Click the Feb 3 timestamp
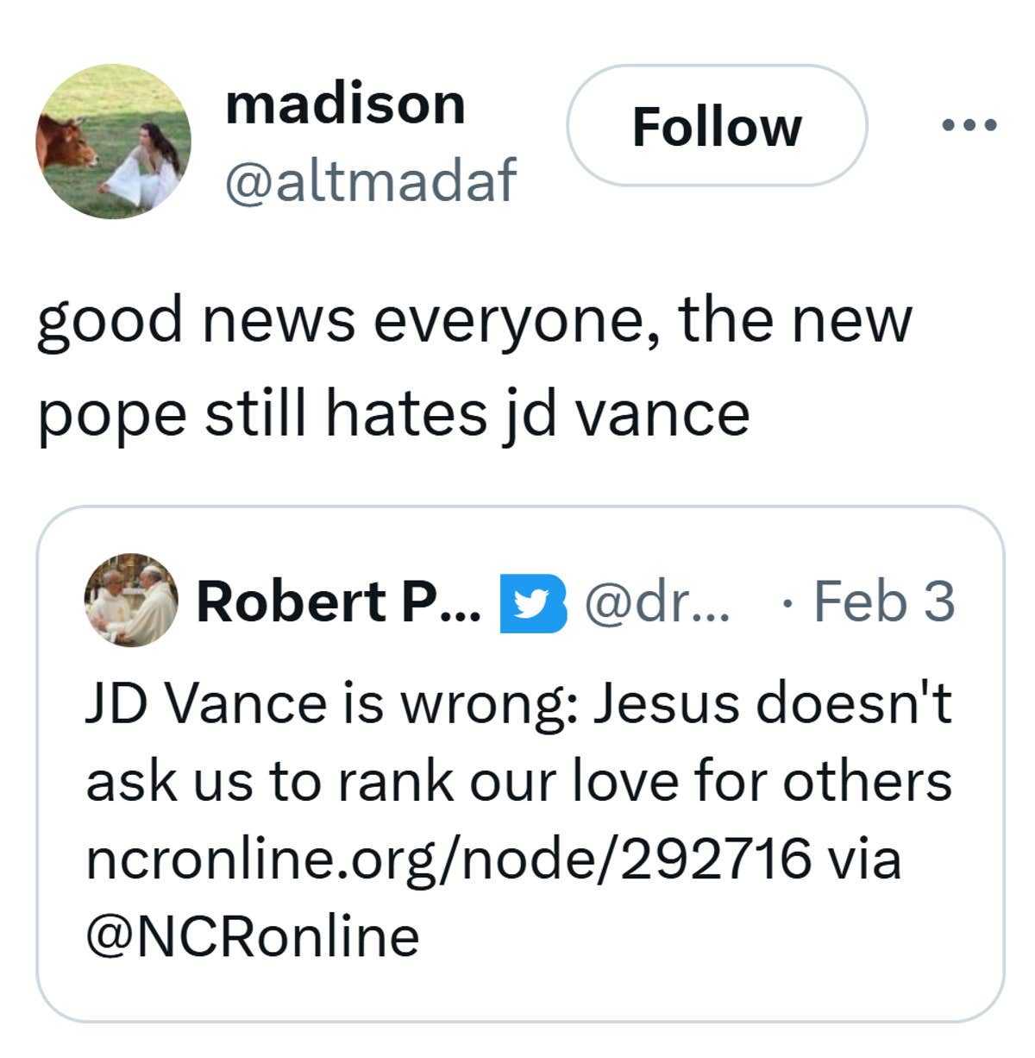 [884, 601]
